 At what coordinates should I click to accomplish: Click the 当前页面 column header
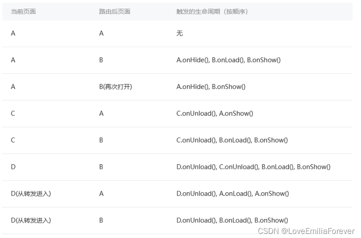(23, 11)
